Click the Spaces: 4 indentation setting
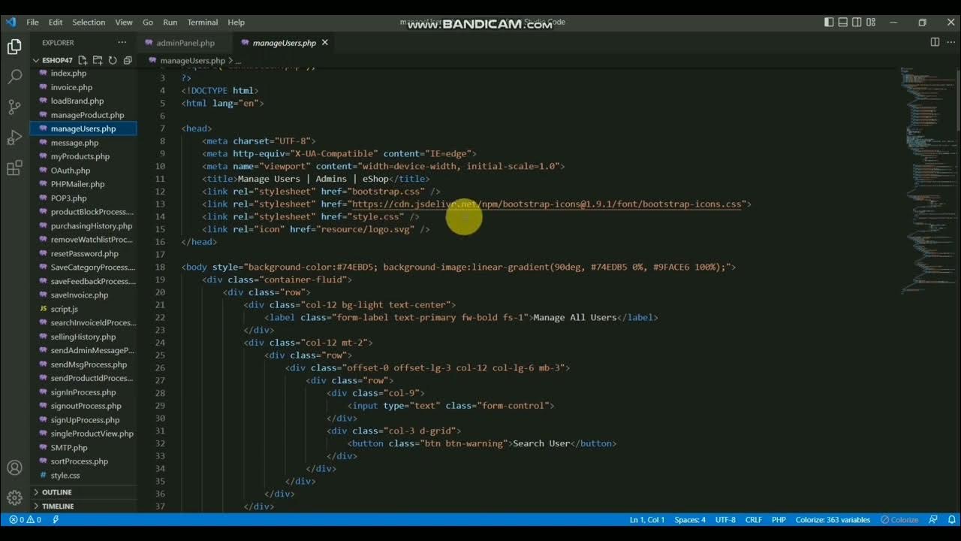The height and width of the screenshot is (541, 961). point(690,519)
